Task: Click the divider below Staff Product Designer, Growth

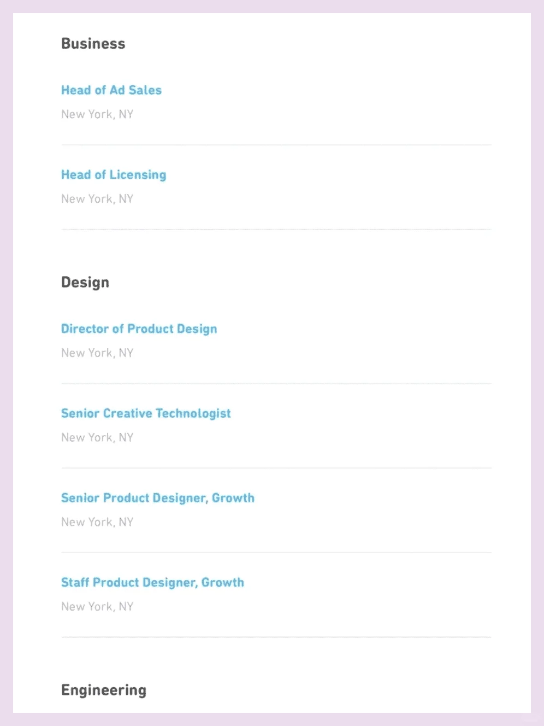Action: [x=276, y=637]
